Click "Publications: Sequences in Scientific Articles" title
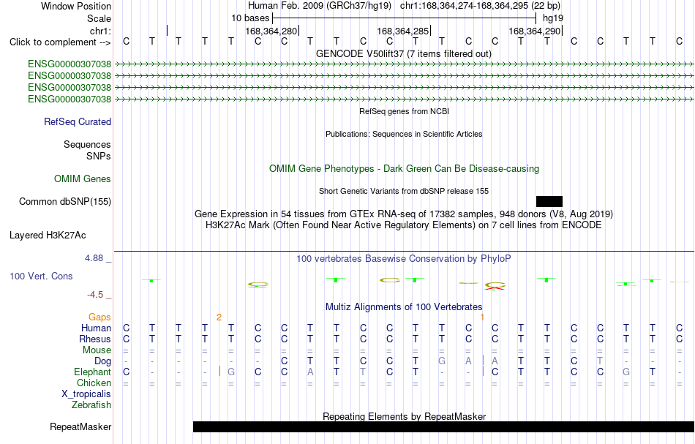 (x=404, y=134)
